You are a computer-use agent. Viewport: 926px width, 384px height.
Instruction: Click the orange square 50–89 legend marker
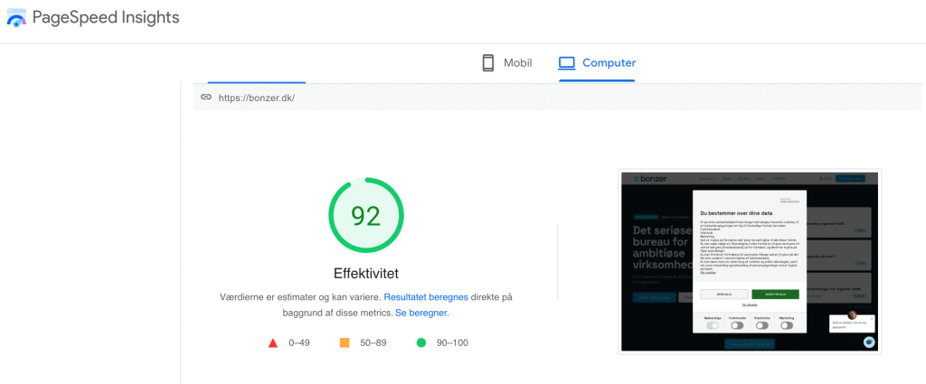coord(345,342)
